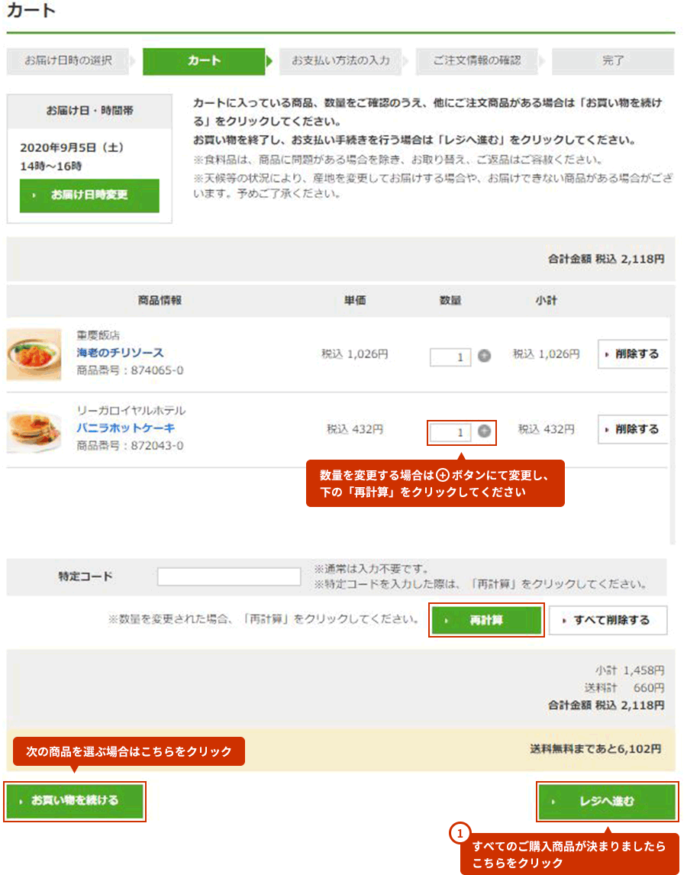
Task: Focus the 特定コード input field
Action: click(x=229, y=576)
